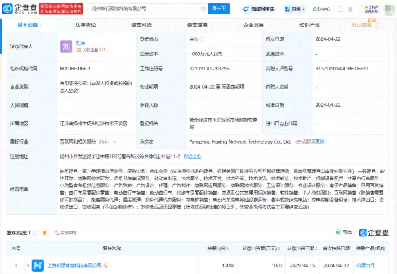Switch to the 经营信息 tab

tap(198, 25)
